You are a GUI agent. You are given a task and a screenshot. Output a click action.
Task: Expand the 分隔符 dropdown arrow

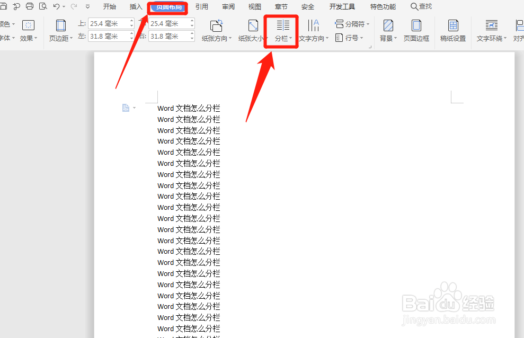(x=368, y=24)
